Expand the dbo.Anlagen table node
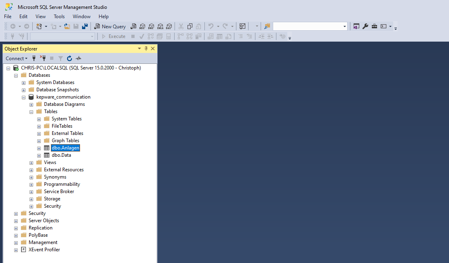449x263 pixels. coord(39,148)
